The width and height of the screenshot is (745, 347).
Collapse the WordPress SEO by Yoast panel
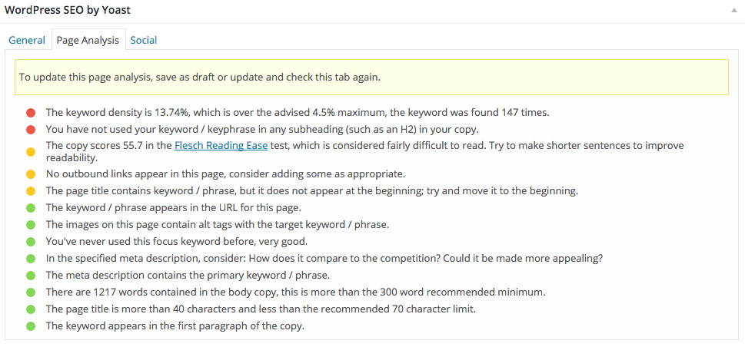733,11
